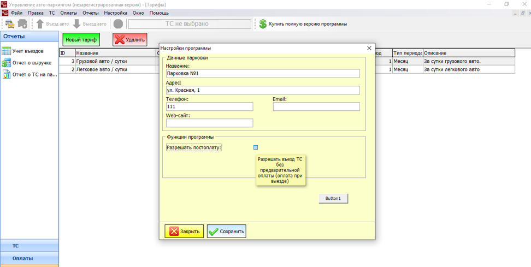Click the Адрес input field

263,90
